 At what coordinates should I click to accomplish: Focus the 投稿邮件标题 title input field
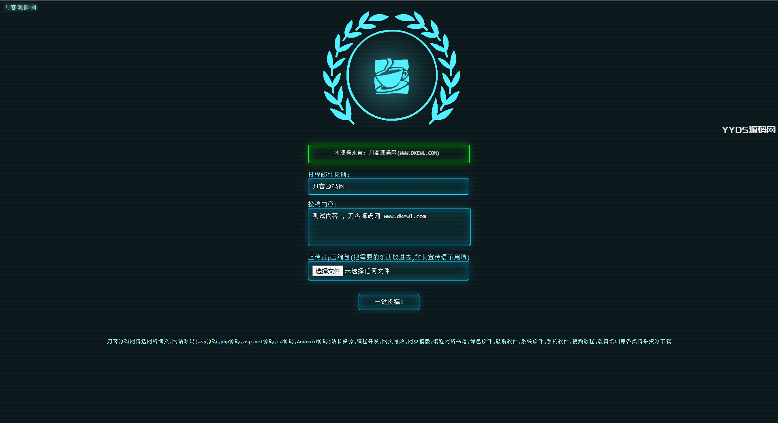point(388,187)
